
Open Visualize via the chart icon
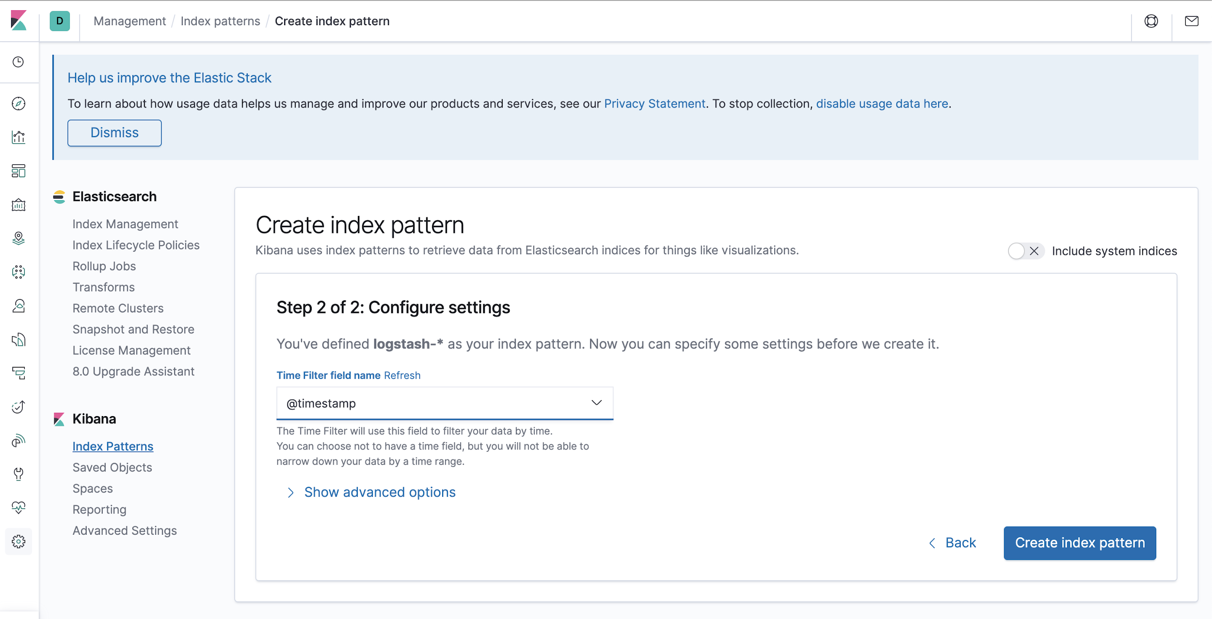(18, 138)
